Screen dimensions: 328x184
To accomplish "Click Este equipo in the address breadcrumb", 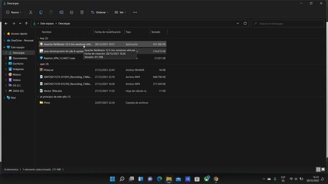I will coord(47,24).
